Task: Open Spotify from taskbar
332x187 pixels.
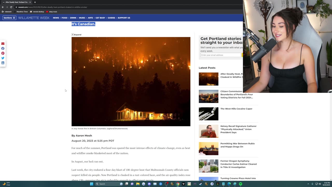Action: click(240, 184)
